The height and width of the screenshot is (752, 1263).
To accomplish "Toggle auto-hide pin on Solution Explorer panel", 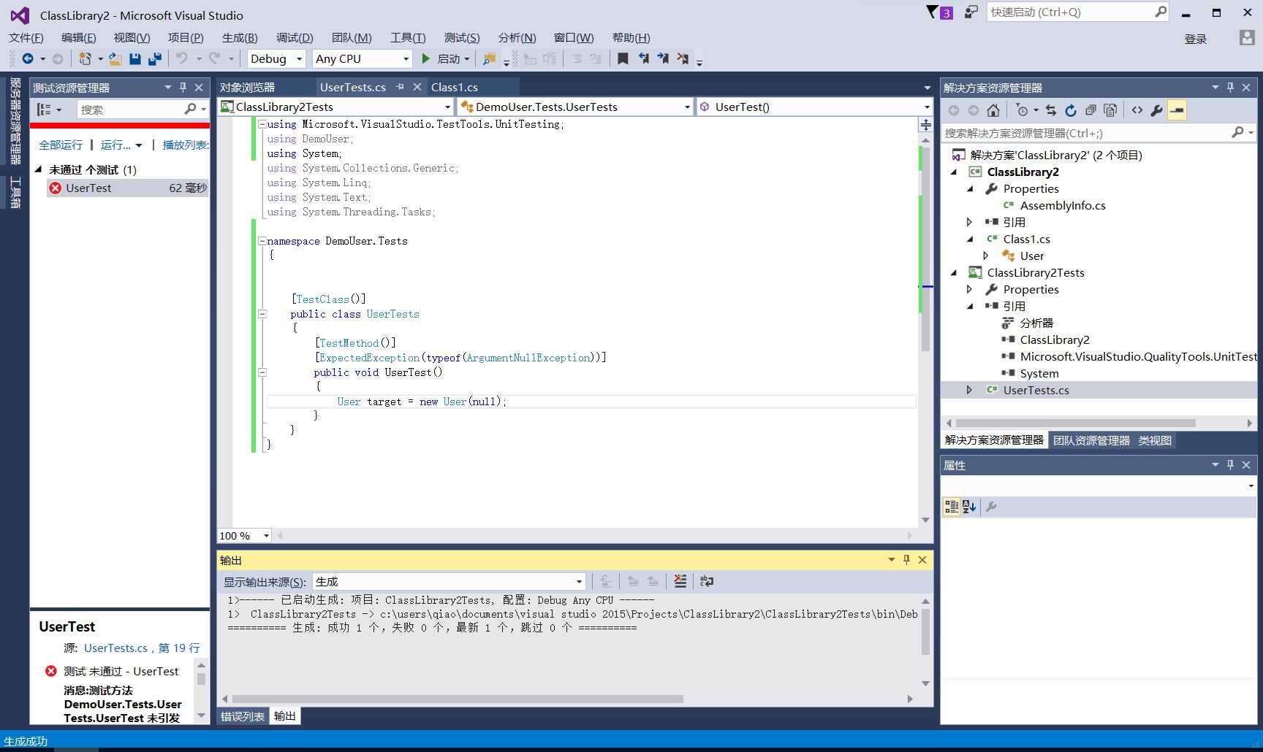I will pos(1230,87).
